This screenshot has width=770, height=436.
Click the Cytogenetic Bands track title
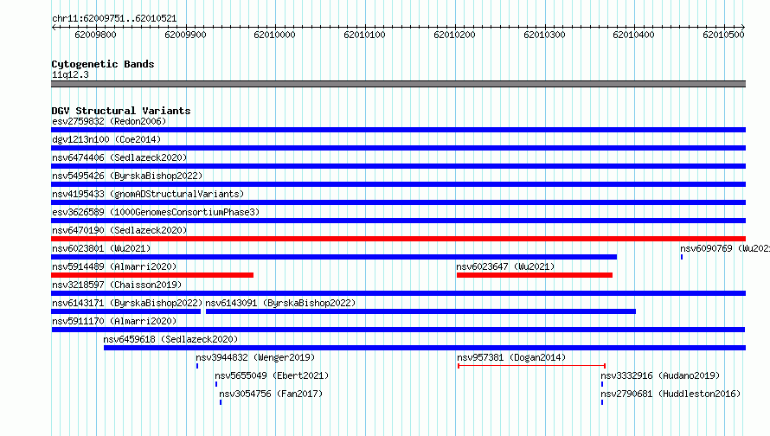coord(103,64)
